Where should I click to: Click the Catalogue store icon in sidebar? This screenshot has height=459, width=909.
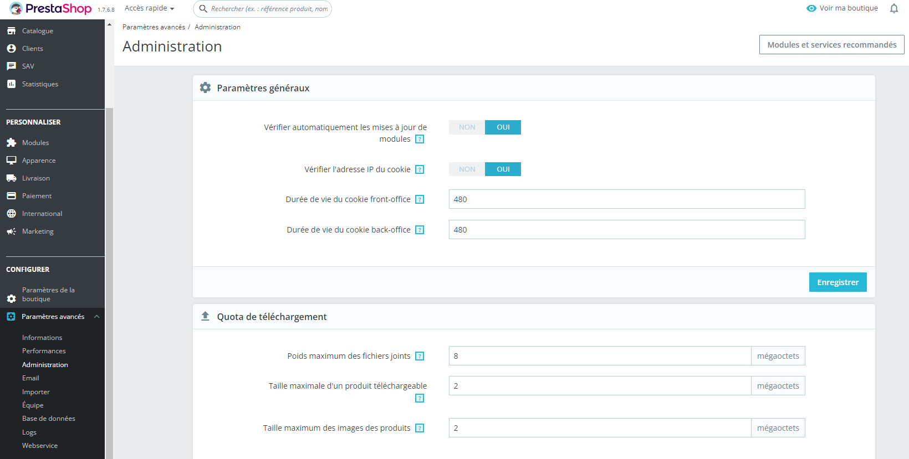(11, 31)
